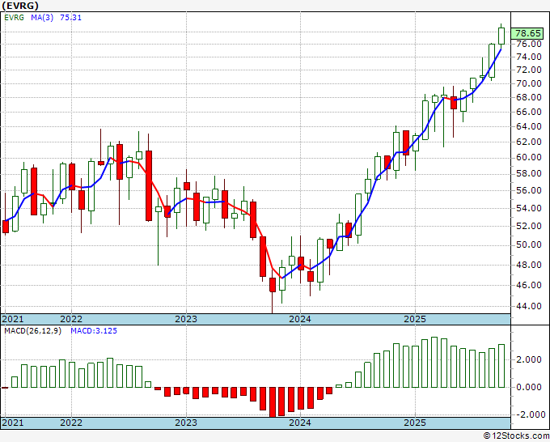Click the 54.00 price axis label

529,208
